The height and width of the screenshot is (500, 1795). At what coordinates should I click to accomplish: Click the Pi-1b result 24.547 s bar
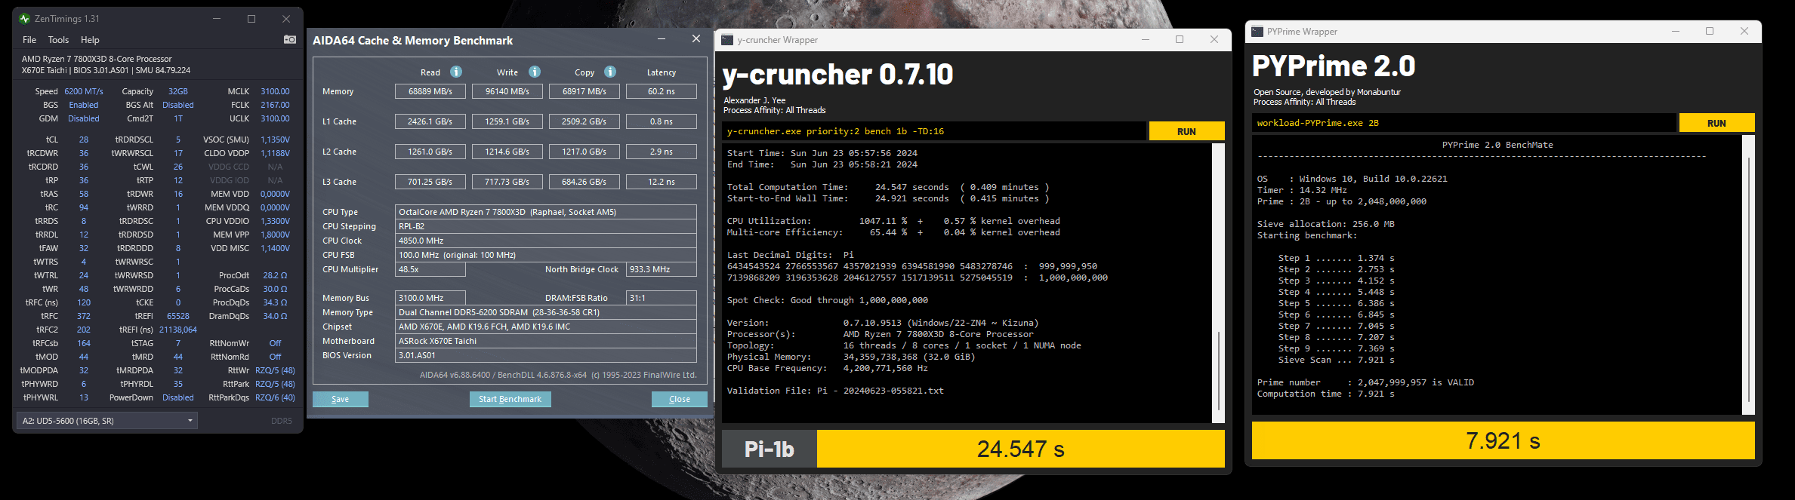[1021, 449]
